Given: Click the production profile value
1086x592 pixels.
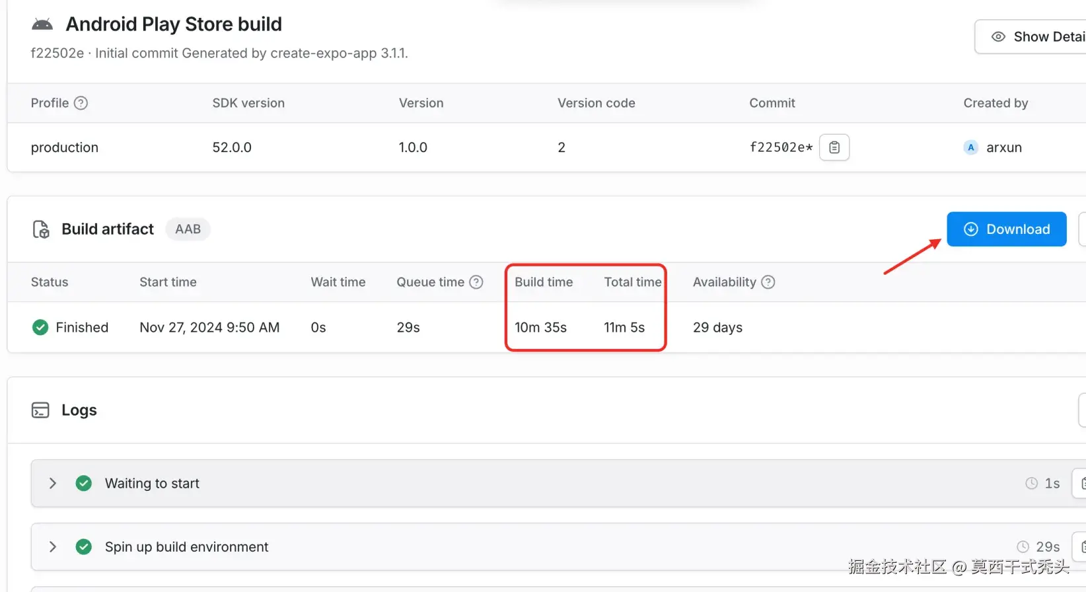Looking at the screenshot, I should click(65, 147).
